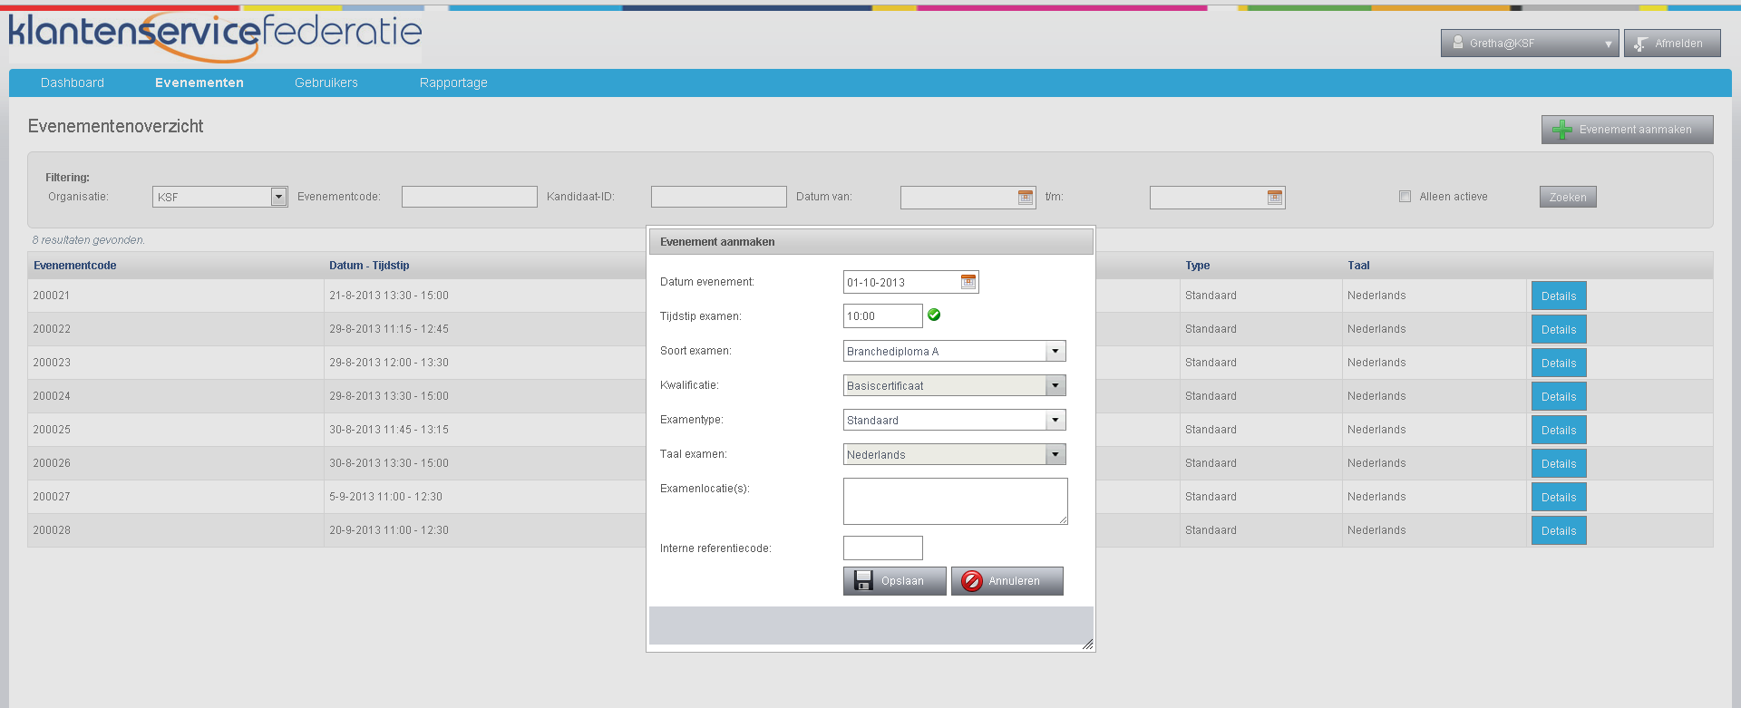Image resolution: width=1741 pixels, height=708 pixels.
Task: Sort by Type column header
Action: (x=1197, y=266)
